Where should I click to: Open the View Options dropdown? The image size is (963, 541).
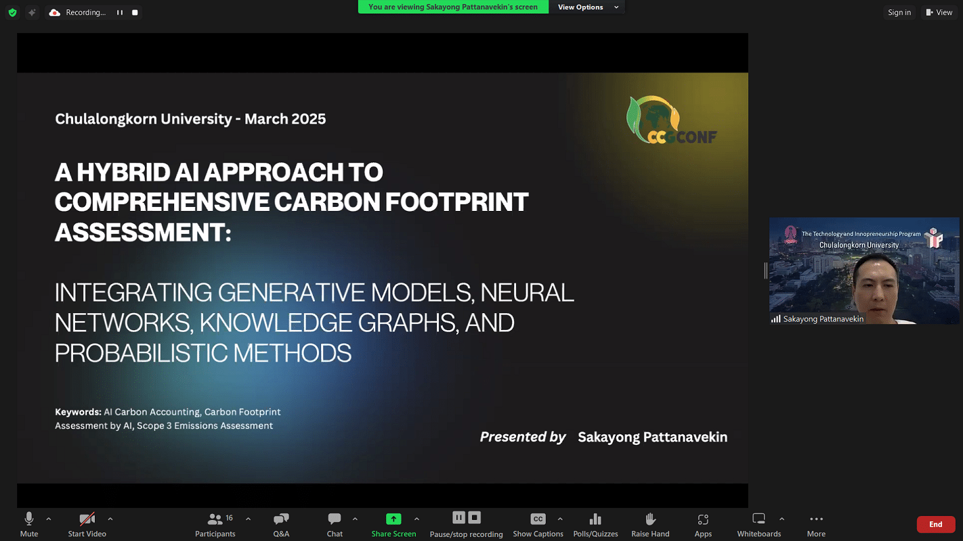tap(588, 7)
